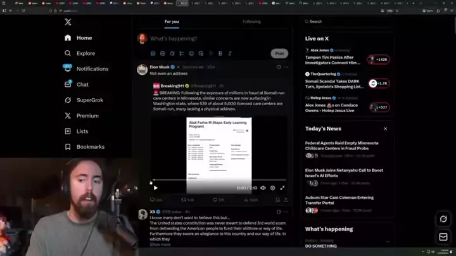This screenshot has width=456, height=256.
Task: Open Notifications from the sidebar
Action: (92, 68)
